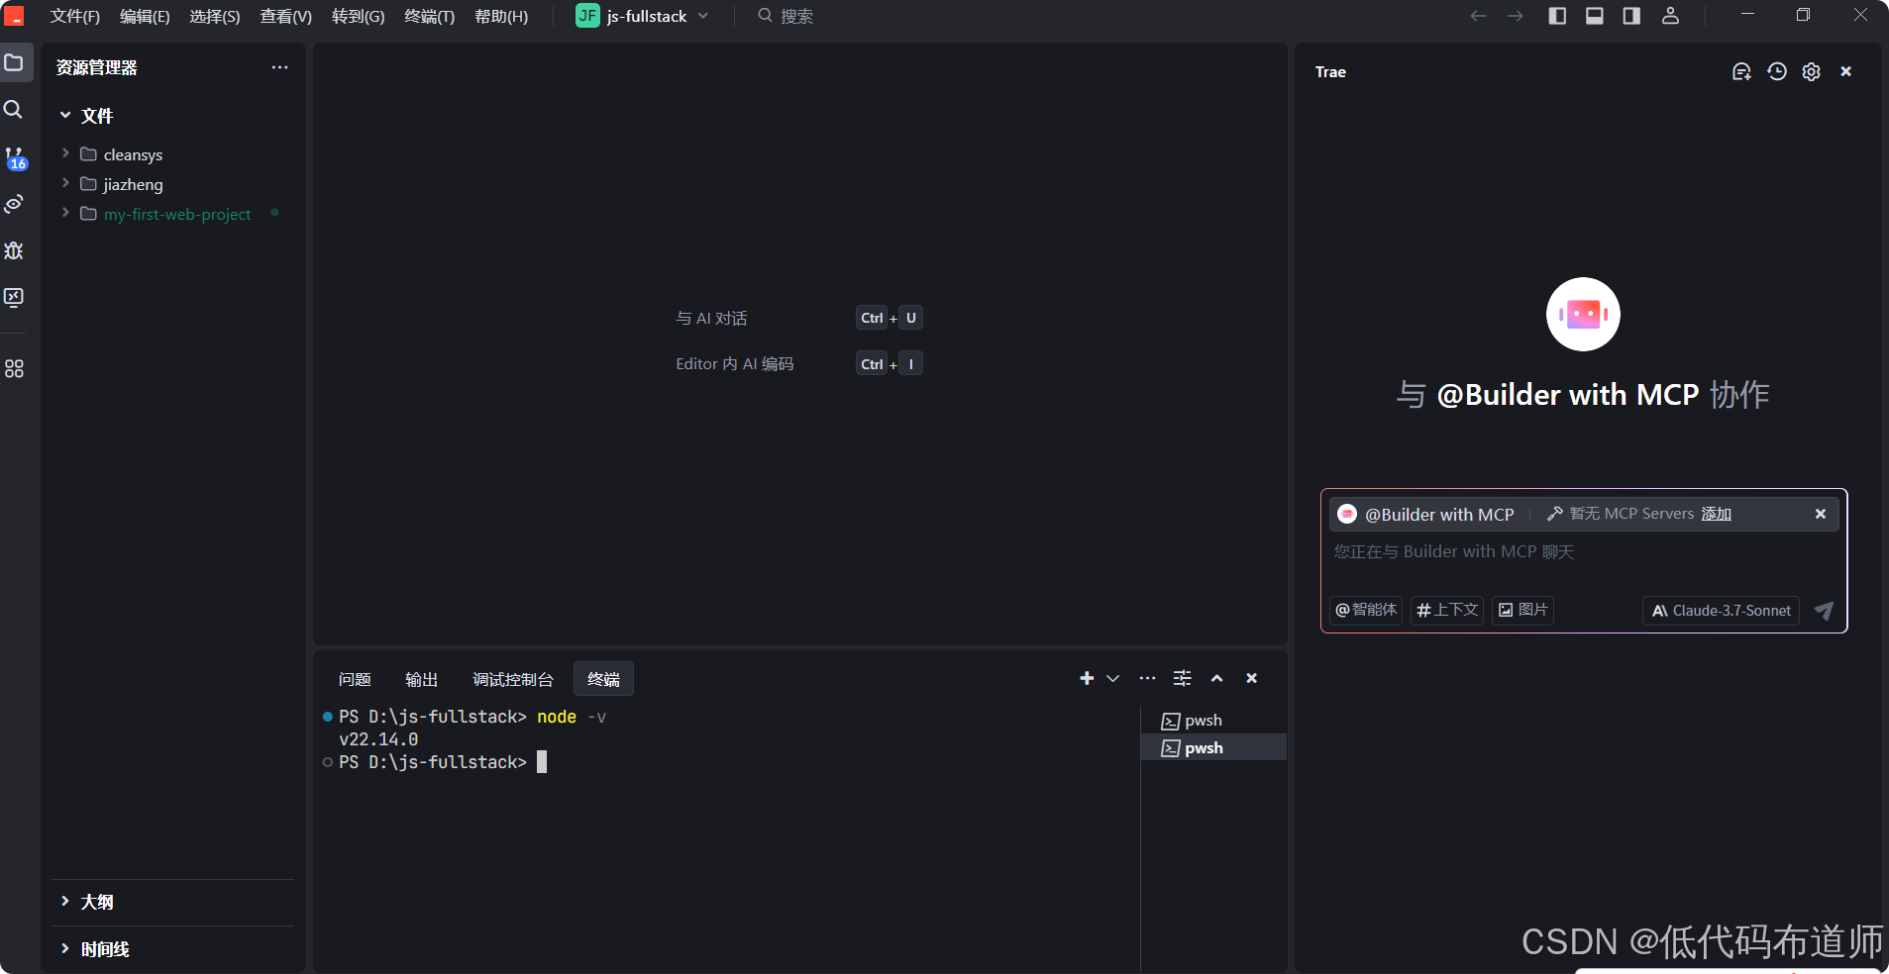Open the Run and Debug bug icon
The height and width of the screenshot is (974, 1889).
(x=14, y=250)
